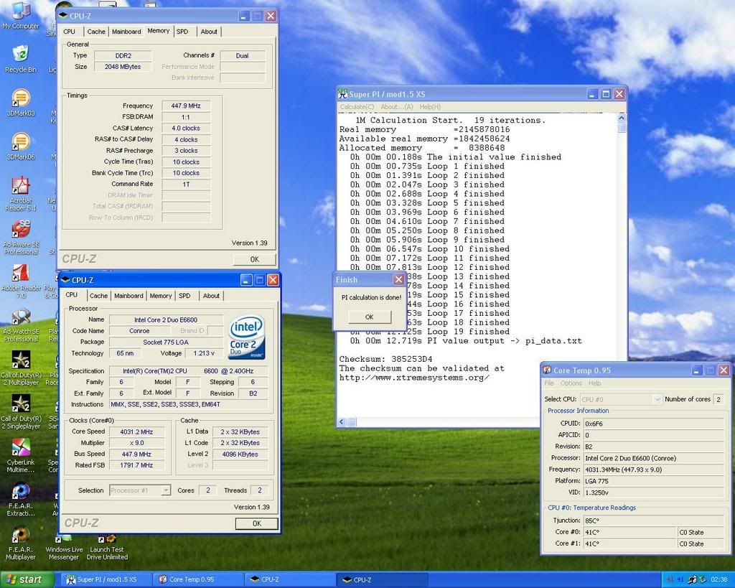Click the CAS# Latency value 4.0 clocks
Image resolution: width=735 pixels, height=588 pixels.
click(186, 128)
